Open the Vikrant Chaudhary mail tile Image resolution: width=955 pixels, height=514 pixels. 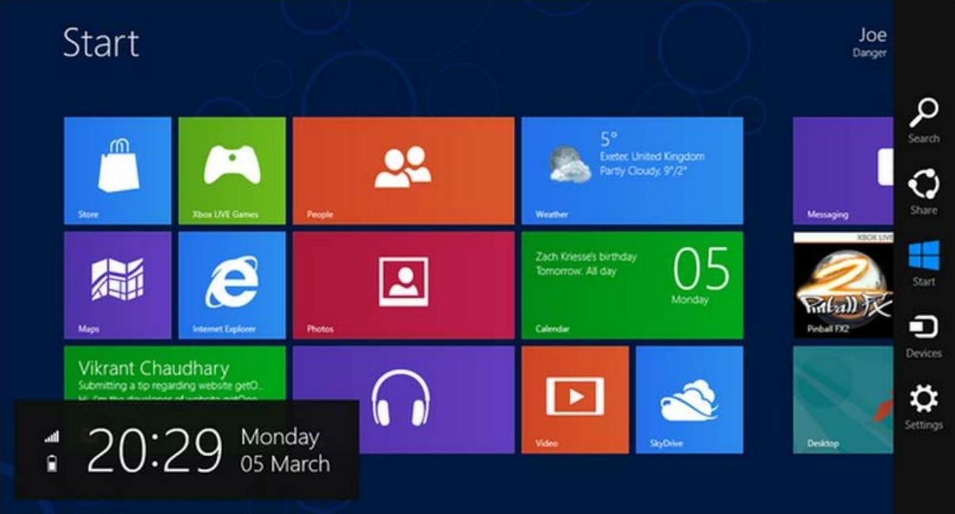175,372
